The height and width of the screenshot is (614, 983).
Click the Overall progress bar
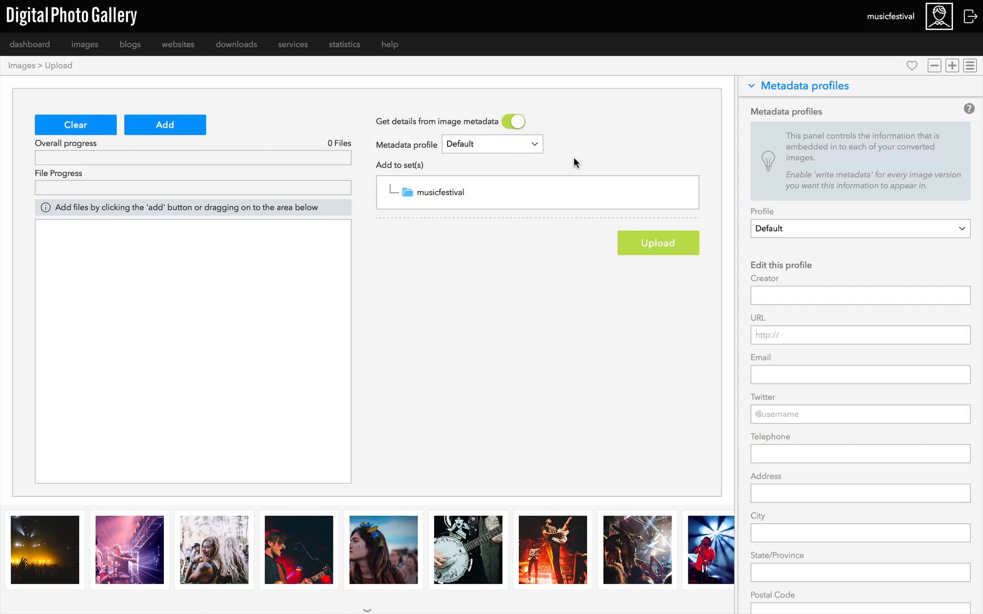pos(193,157)
